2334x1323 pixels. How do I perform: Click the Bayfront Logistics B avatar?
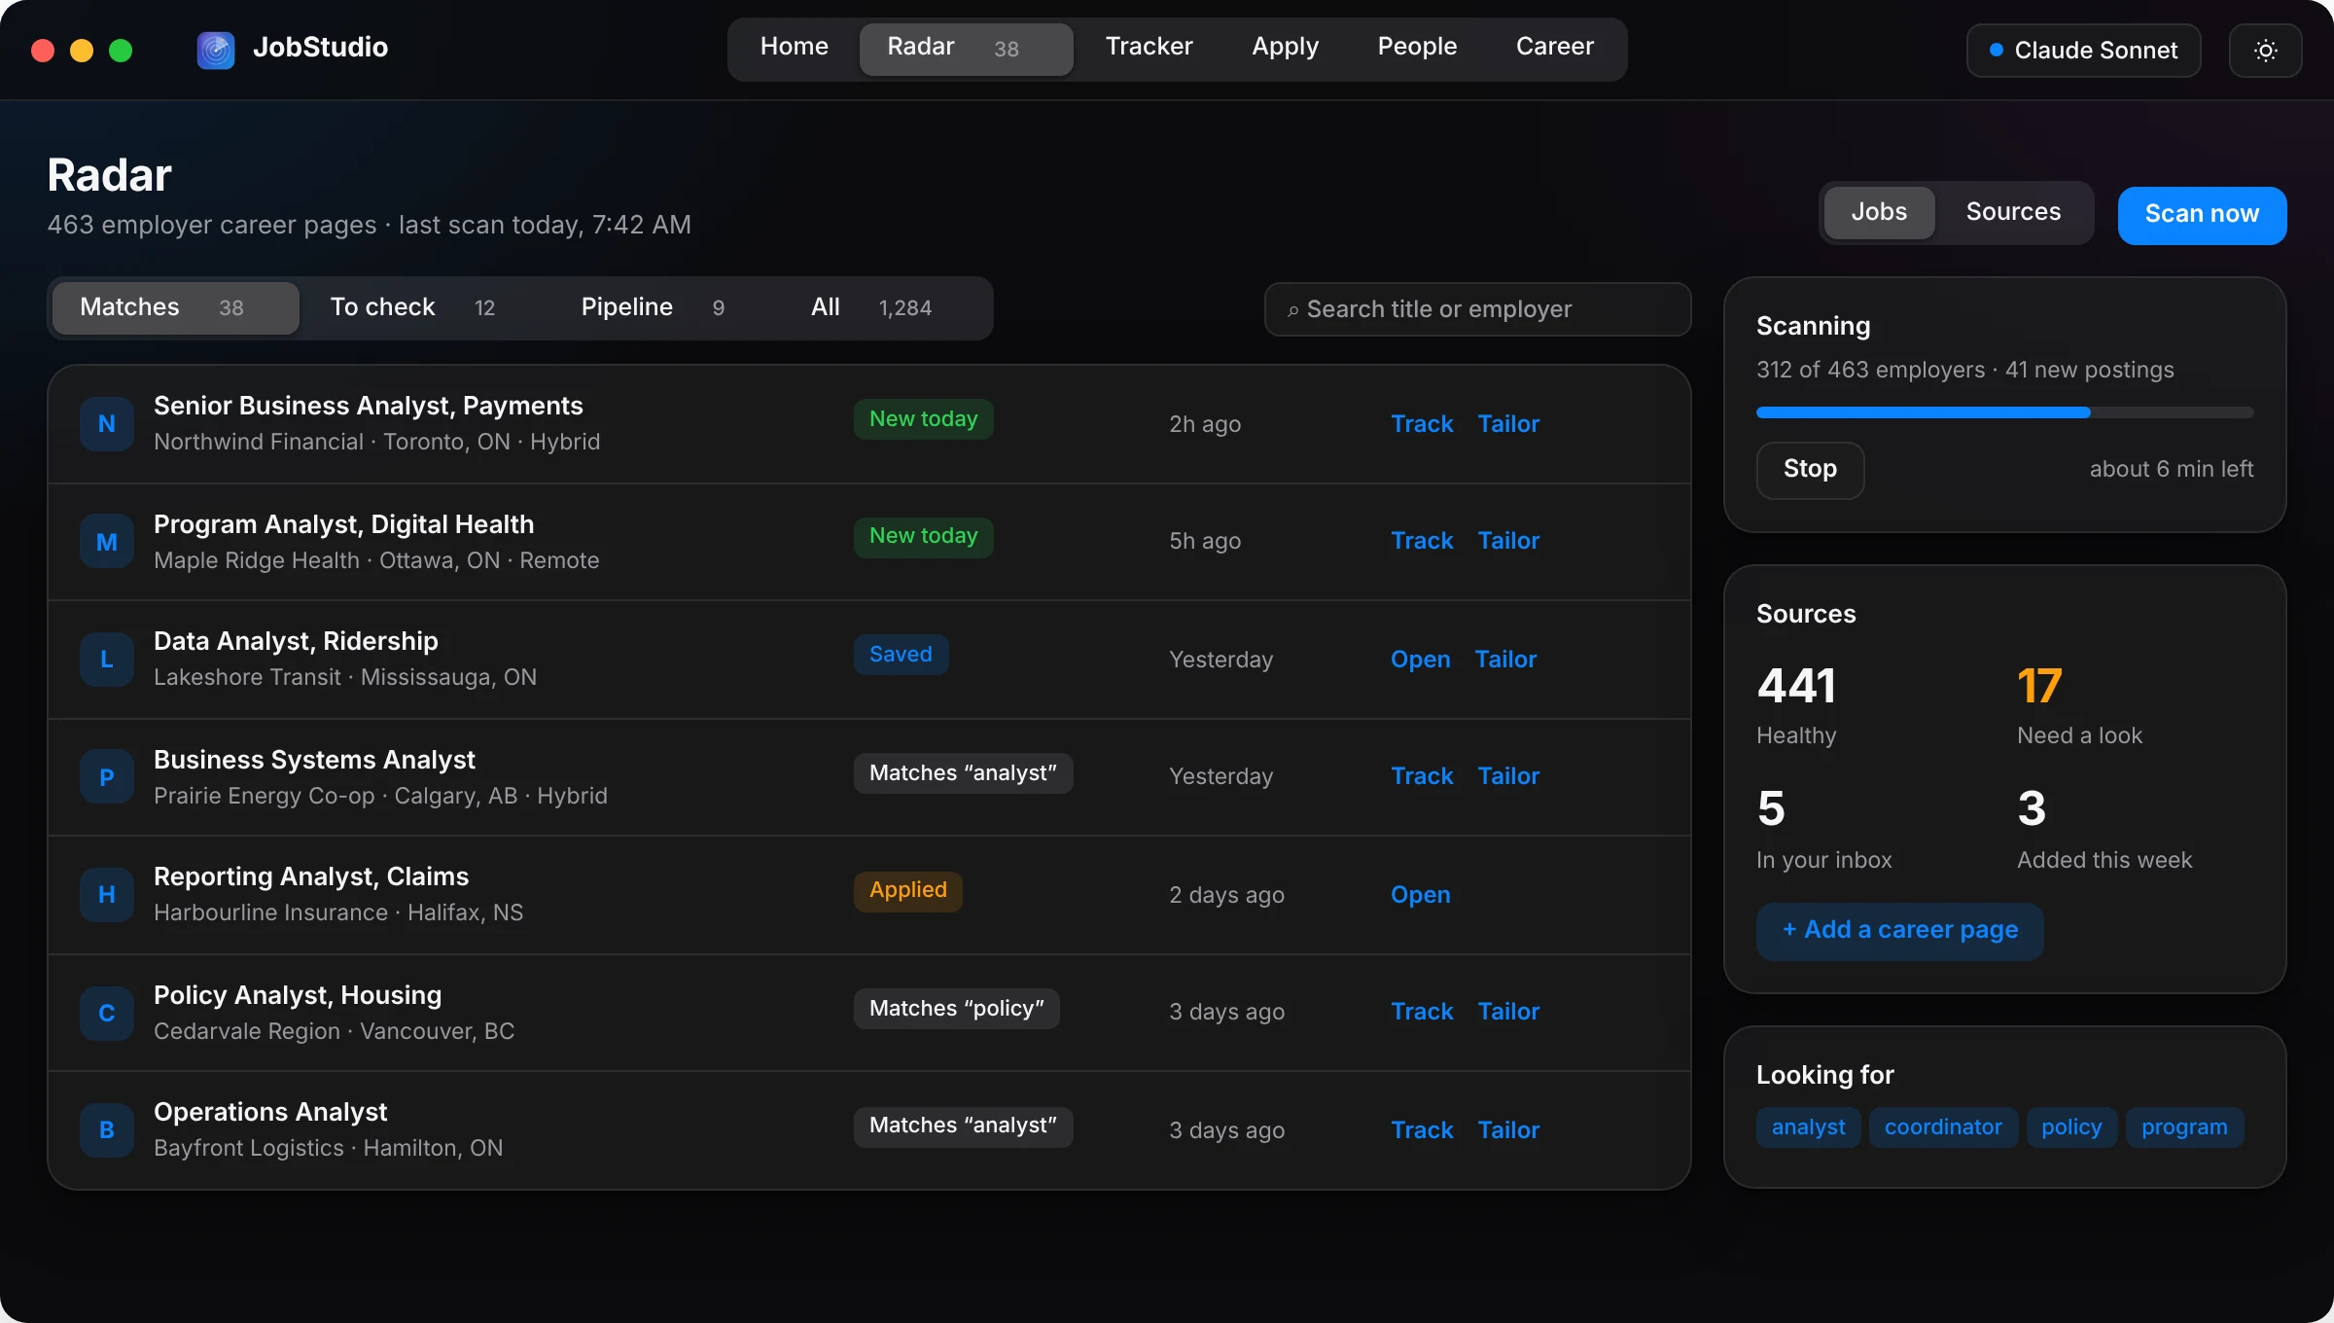(x=107, y=1130)
